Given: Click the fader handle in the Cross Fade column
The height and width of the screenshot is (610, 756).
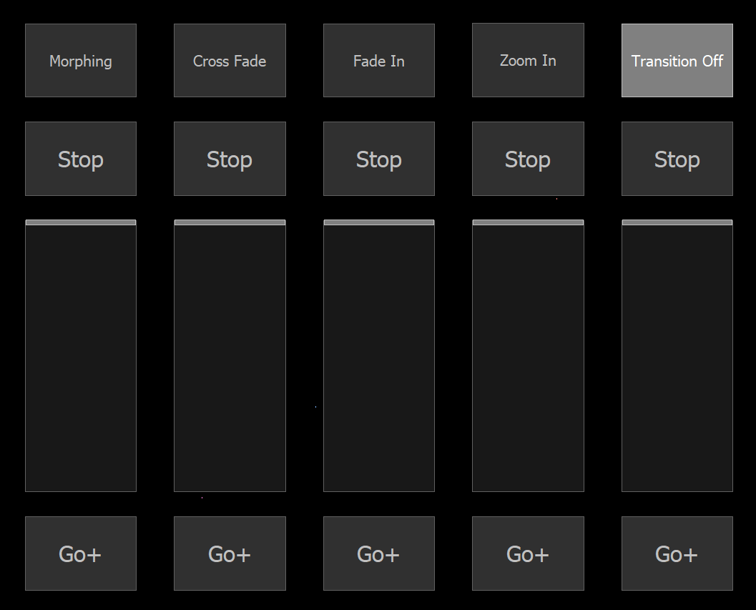Looking at the screenshot, I should (x=230, y=222).
